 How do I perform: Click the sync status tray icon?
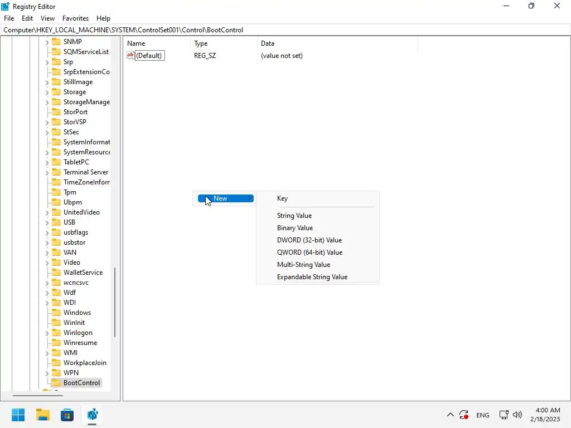pos(464,415)
